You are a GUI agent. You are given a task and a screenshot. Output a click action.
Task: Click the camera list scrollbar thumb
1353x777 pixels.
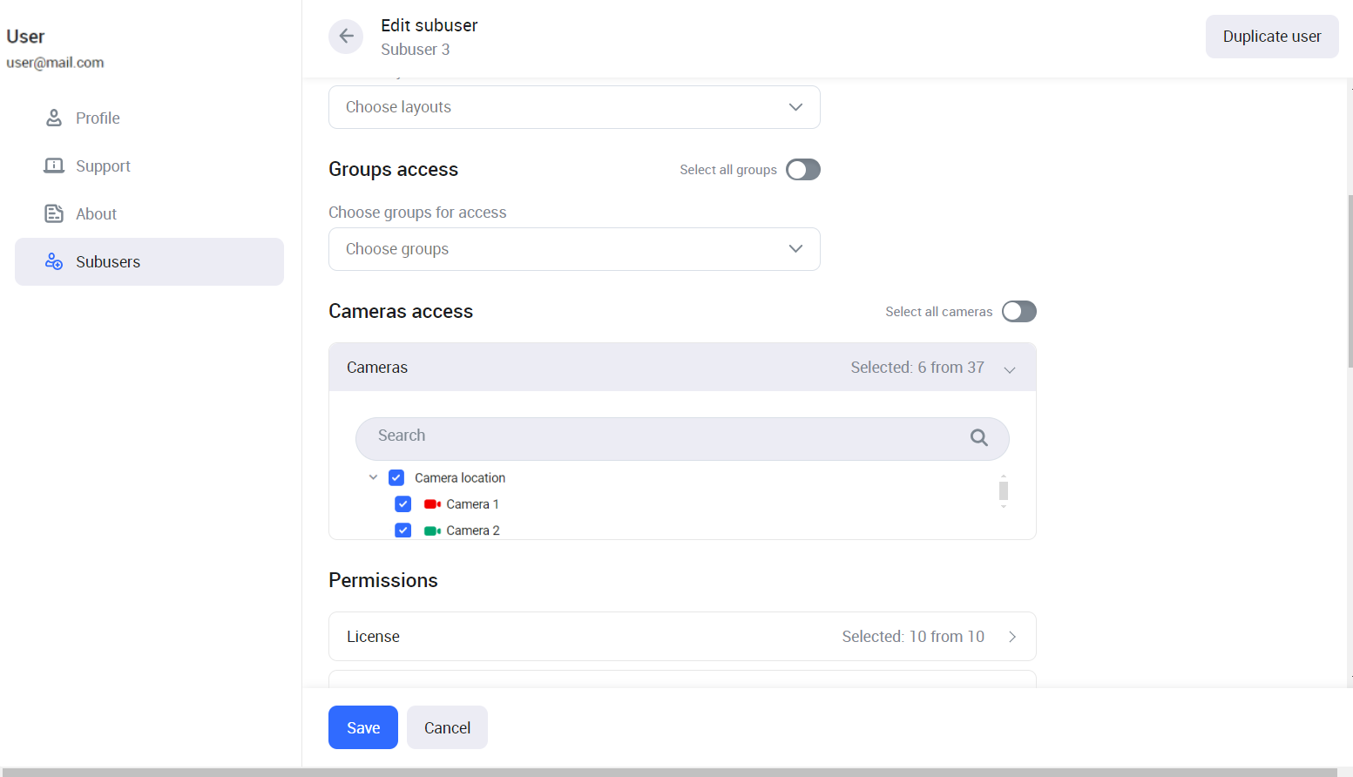point(1004,490)
